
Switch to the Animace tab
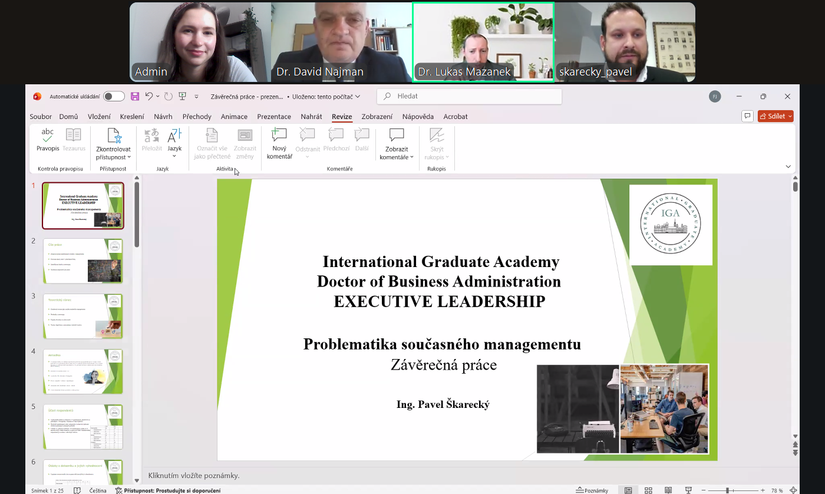(x=234, y=117)
